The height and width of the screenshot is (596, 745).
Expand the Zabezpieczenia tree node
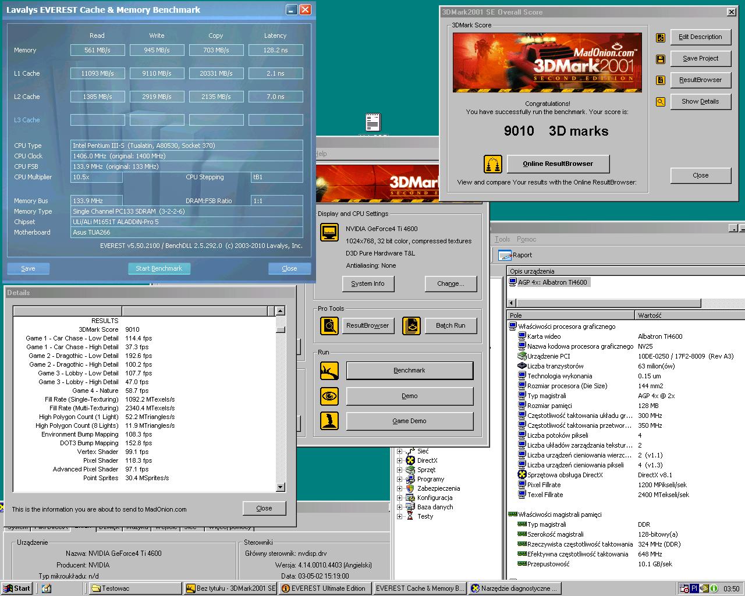400,488
